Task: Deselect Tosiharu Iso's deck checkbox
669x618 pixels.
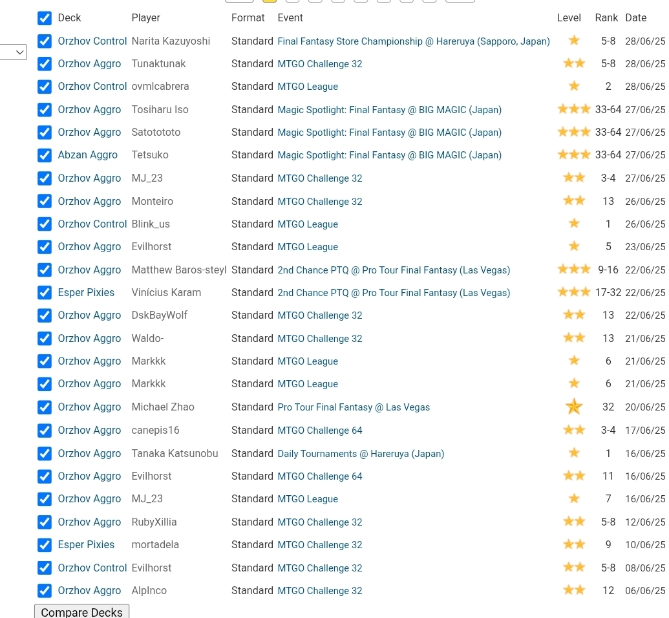Action: [x=45, y=110]
